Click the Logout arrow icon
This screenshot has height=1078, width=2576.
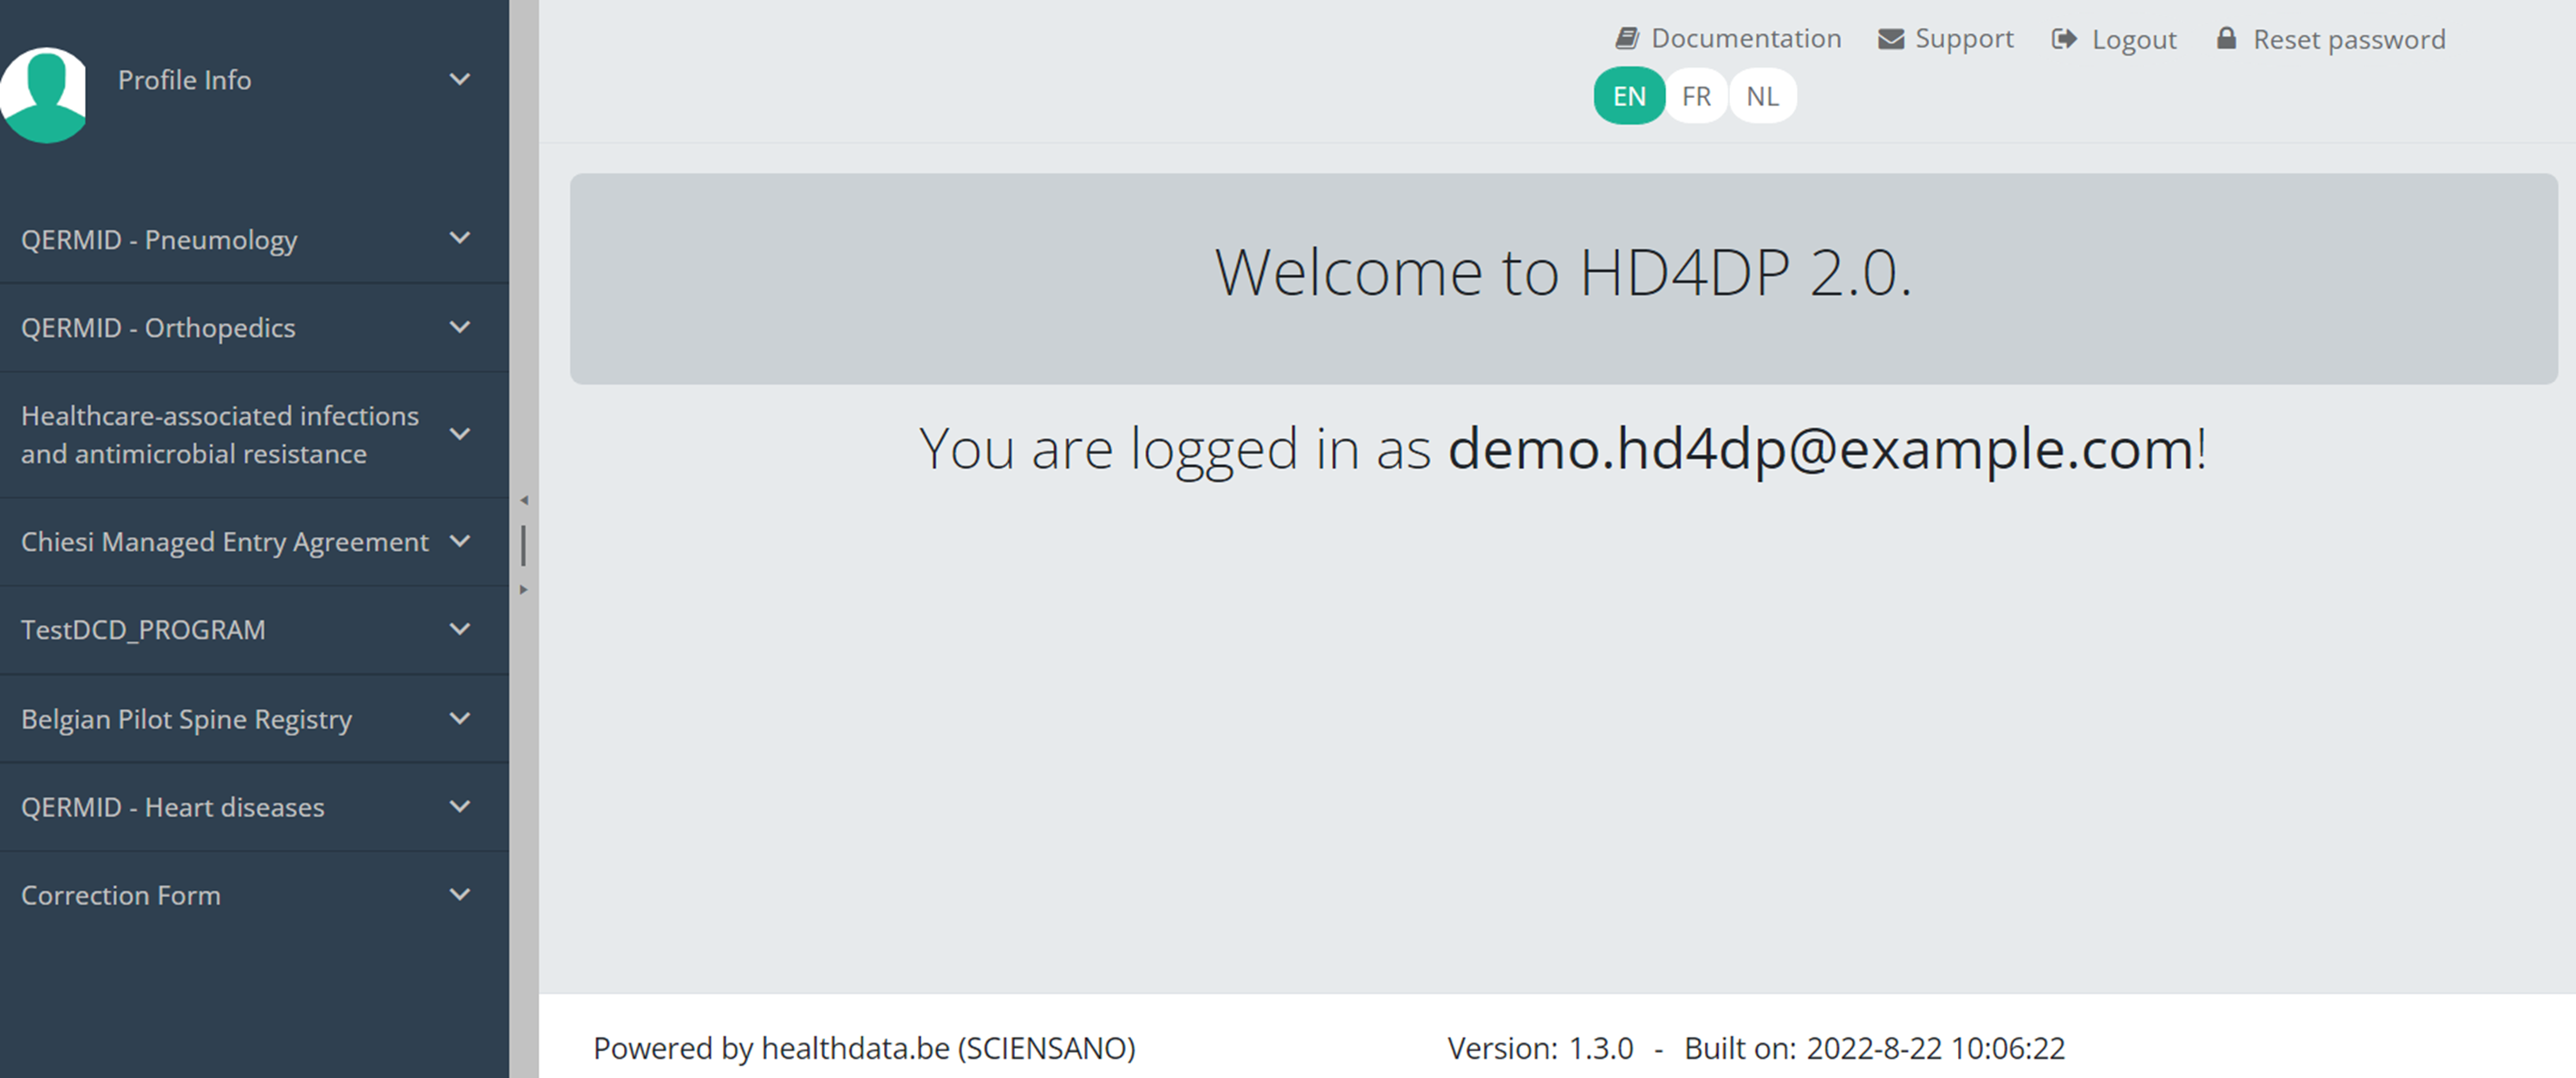tap(2064, 39)
